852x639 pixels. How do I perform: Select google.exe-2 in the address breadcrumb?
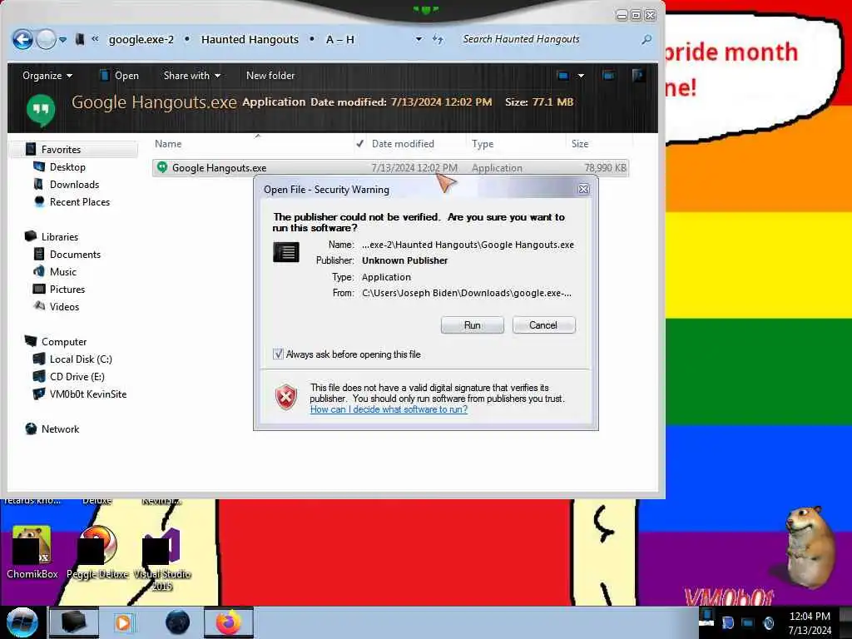click(141, 40)
